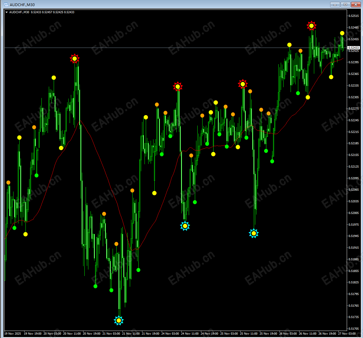Select the red star sell marker above 20 Nov 11:00
The width and height of the screenshot is (363, 338).
tap(75, 59)
